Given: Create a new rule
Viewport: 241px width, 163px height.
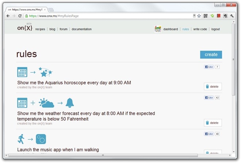Looking at the screenshot, I should (211, 55).
